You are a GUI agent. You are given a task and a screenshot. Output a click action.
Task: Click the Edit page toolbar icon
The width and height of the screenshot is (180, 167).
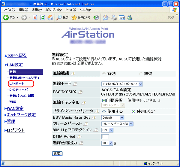(122, 18)
